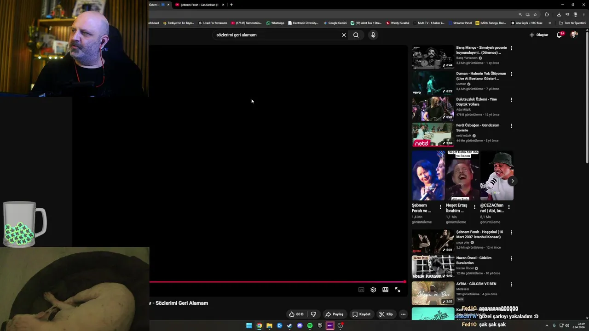Open options for Bulutsuzluk Özlemi video

pyautogui.click(x=511, y=100)
